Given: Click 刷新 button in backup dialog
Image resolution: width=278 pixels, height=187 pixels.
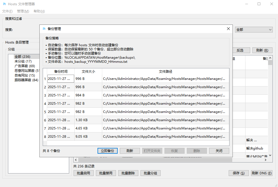Looking at the screenshot, I should (x=130, y=151).
